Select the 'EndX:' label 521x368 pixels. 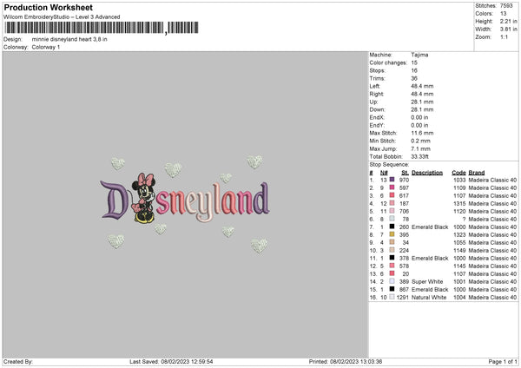377,117
